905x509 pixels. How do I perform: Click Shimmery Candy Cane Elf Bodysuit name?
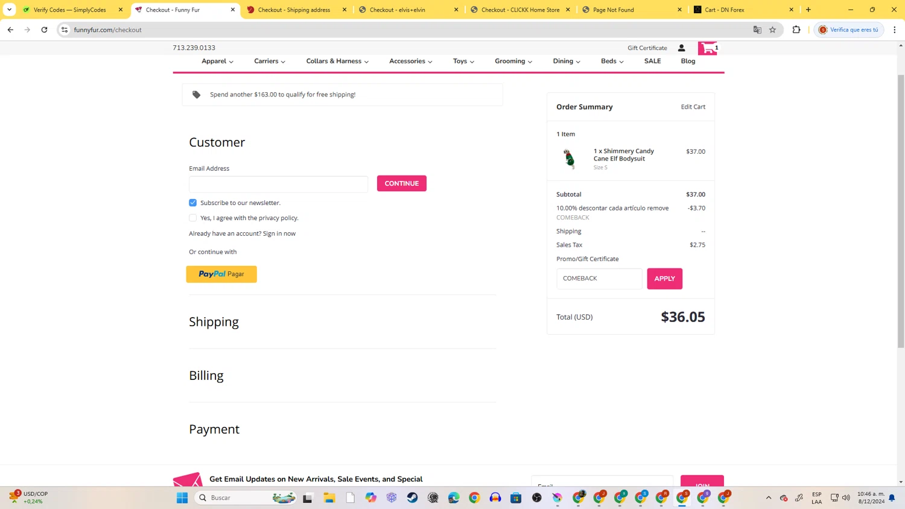click(x=623, y=155)
